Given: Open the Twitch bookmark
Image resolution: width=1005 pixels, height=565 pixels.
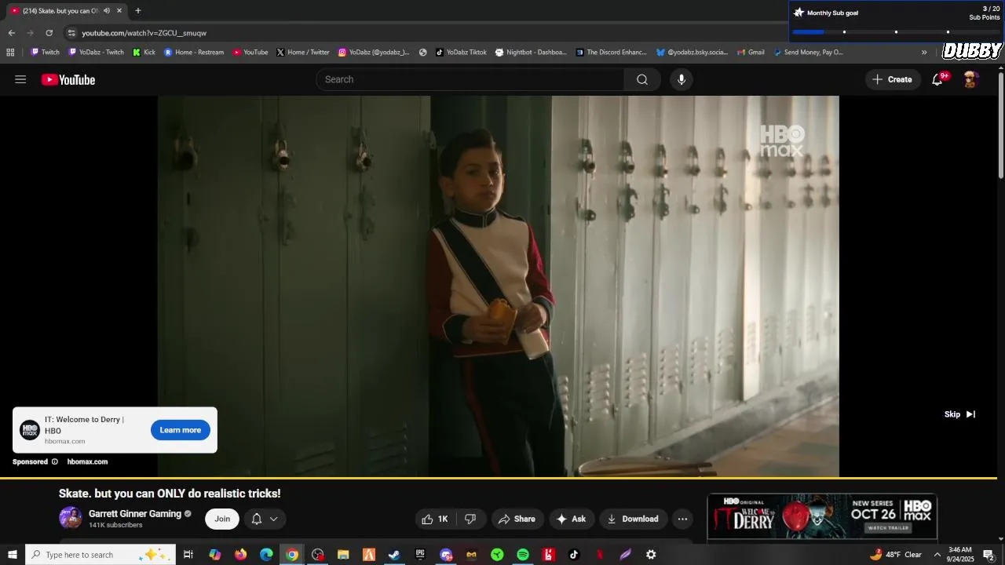Looking at the screenshot, I should pos(45,53).
